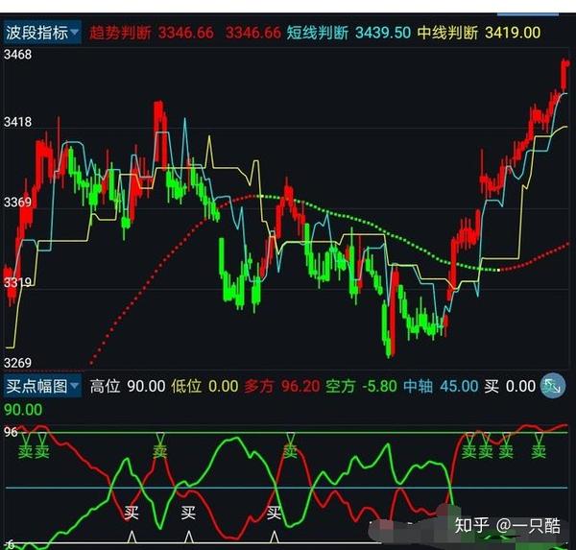Viewport: 576px width, 550px height.
Task: Click the 3418 price axis label
Action: [x=17, y=122]
